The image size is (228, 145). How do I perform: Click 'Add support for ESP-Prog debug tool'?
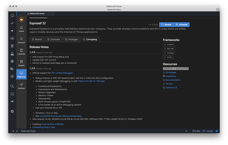[x=51, y=57]
